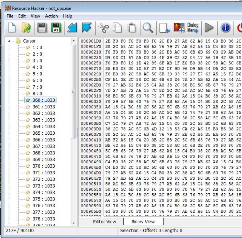Image resolution: width=242 pixels, height=238 pixels.
Task: Switch to the Editor View tab
Action: pyautogui.click(x=104, y=222)
